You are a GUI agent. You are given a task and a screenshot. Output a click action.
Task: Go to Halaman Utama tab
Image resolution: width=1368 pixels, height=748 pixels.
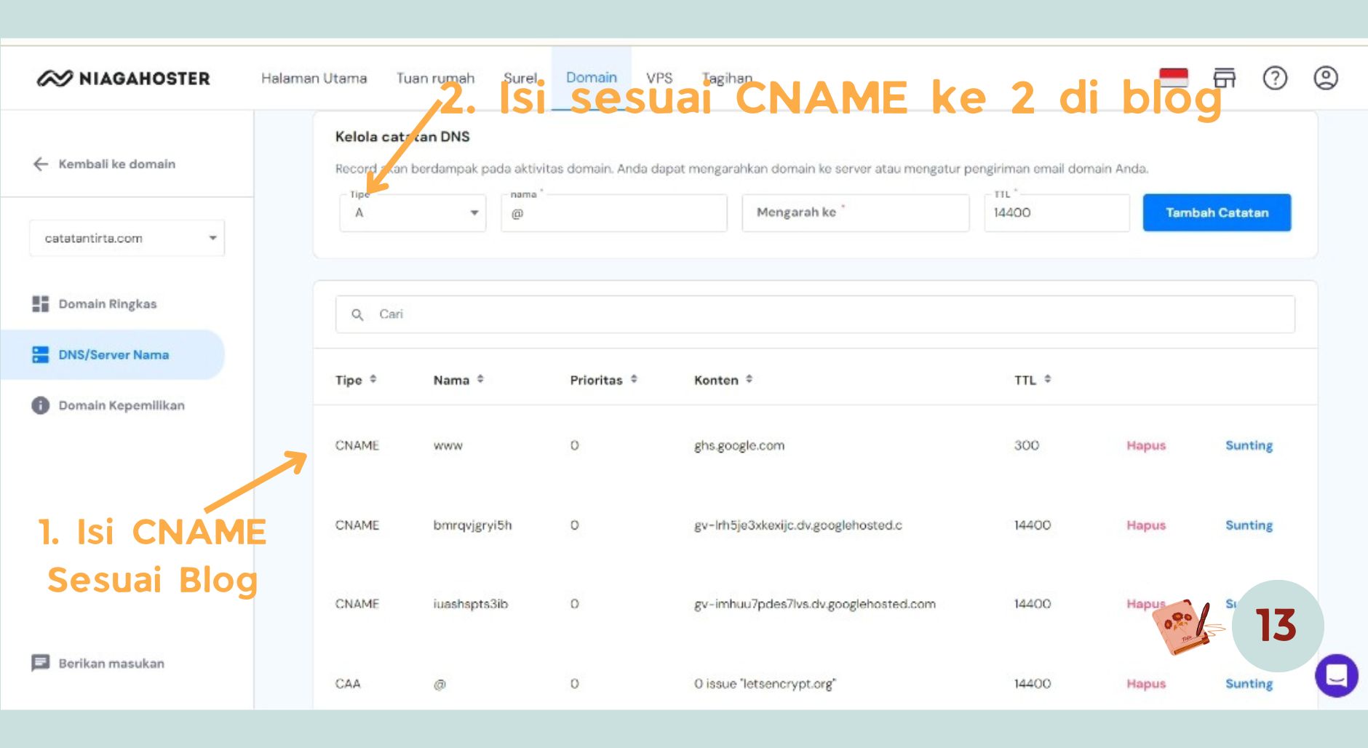click(314, 78)
